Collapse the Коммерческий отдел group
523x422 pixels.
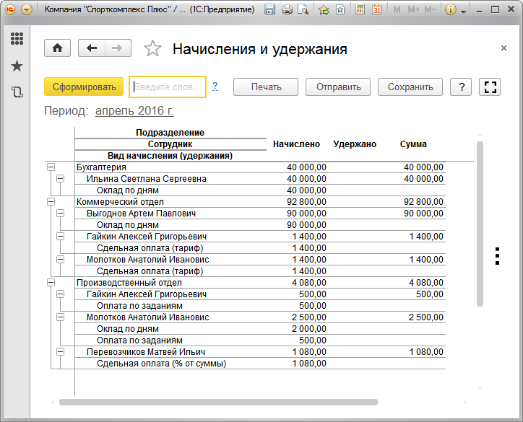click(x=51, y=202)
